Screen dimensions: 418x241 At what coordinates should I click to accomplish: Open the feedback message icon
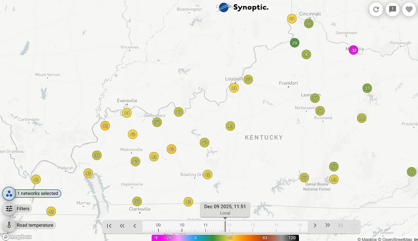coord(392,9)
